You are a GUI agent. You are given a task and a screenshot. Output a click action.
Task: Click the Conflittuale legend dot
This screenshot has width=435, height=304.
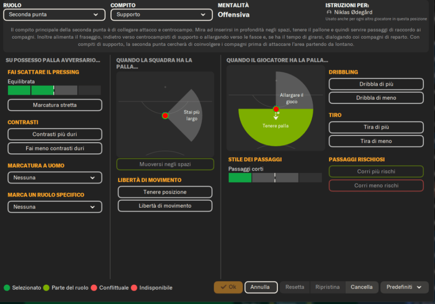[x=94, y=287]
